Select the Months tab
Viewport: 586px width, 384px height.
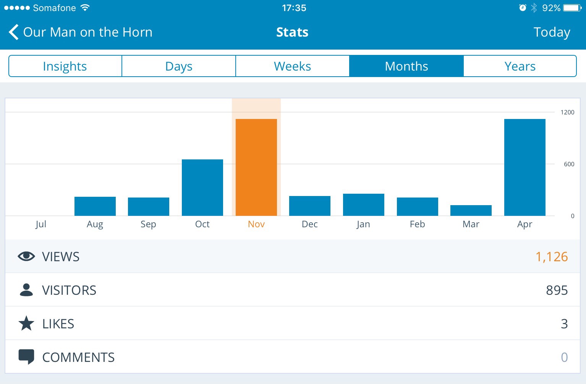pyautogui.click(x=406, y=66)
